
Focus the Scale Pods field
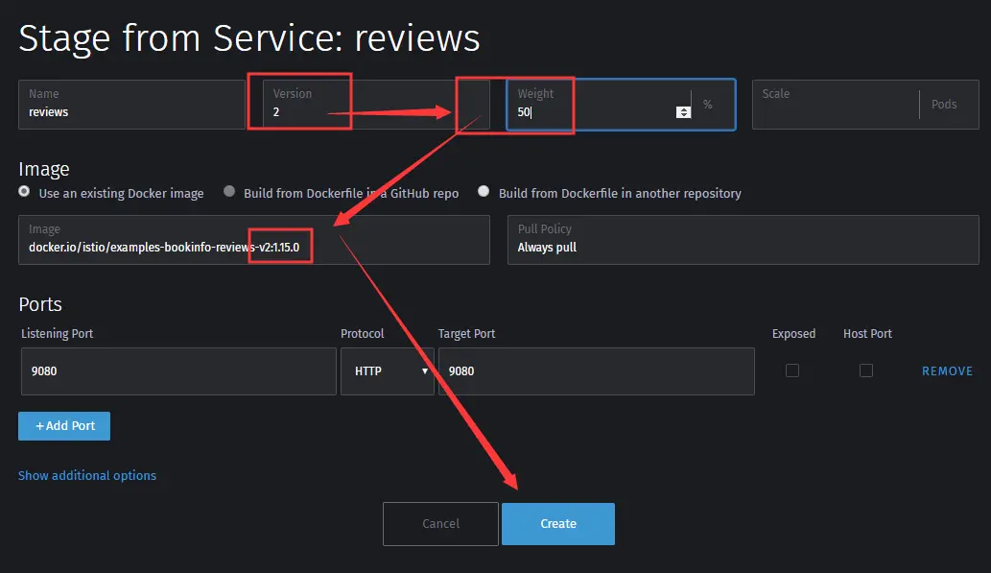pyautogui.click(x=865, y=105)
